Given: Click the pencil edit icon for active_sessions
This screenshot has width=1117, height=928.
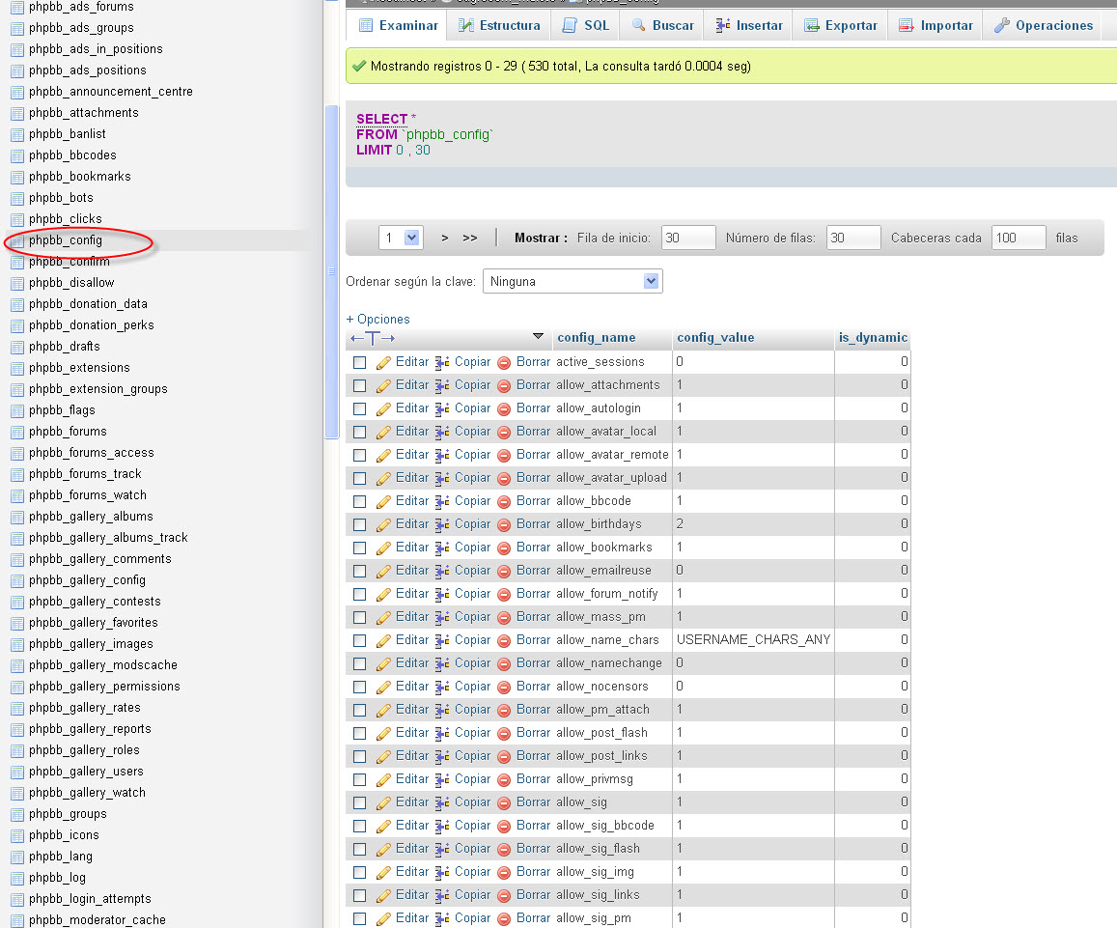Looking at the screenshot, I should coord(383,362).
